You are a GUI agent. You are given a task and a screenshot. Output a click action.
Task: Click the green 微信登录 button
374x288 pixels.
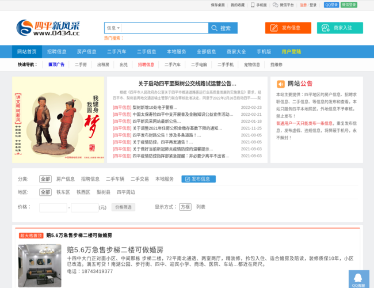click(x=349, y=5)
